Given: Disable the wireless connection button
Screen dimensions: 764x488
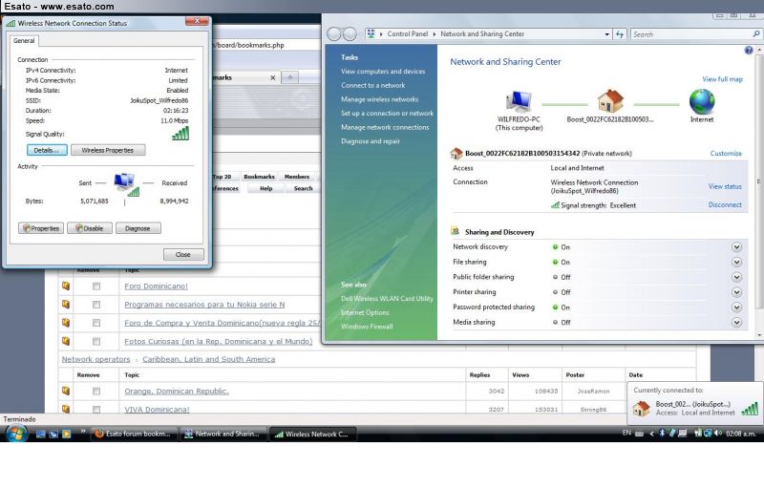Looking at the screenshot, I should click(90, 228).
